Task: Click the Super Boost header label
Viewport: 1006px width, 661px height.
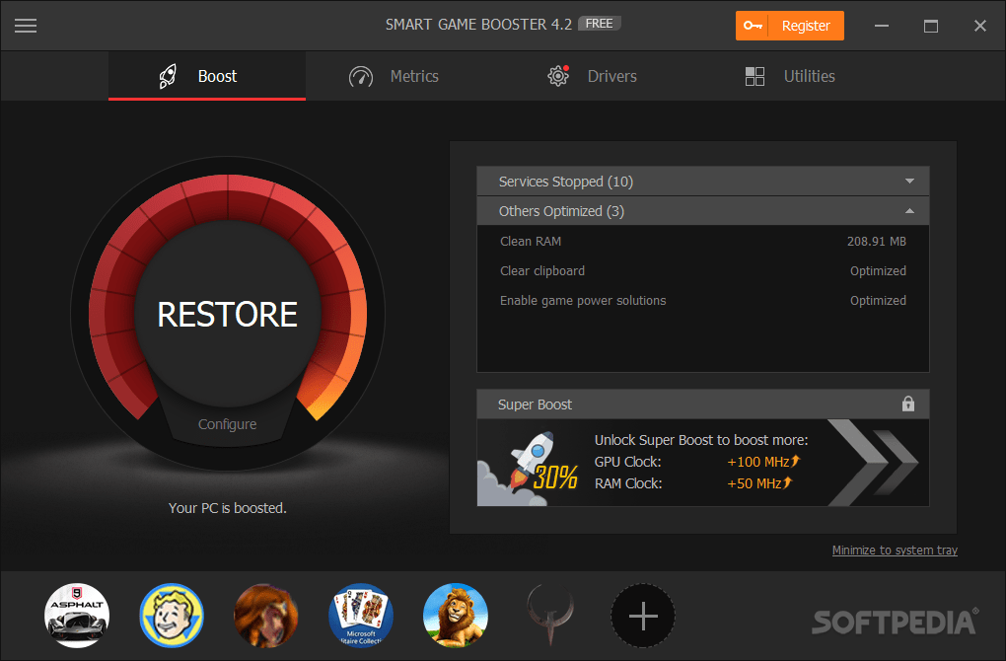Action: tap(535, 404)
